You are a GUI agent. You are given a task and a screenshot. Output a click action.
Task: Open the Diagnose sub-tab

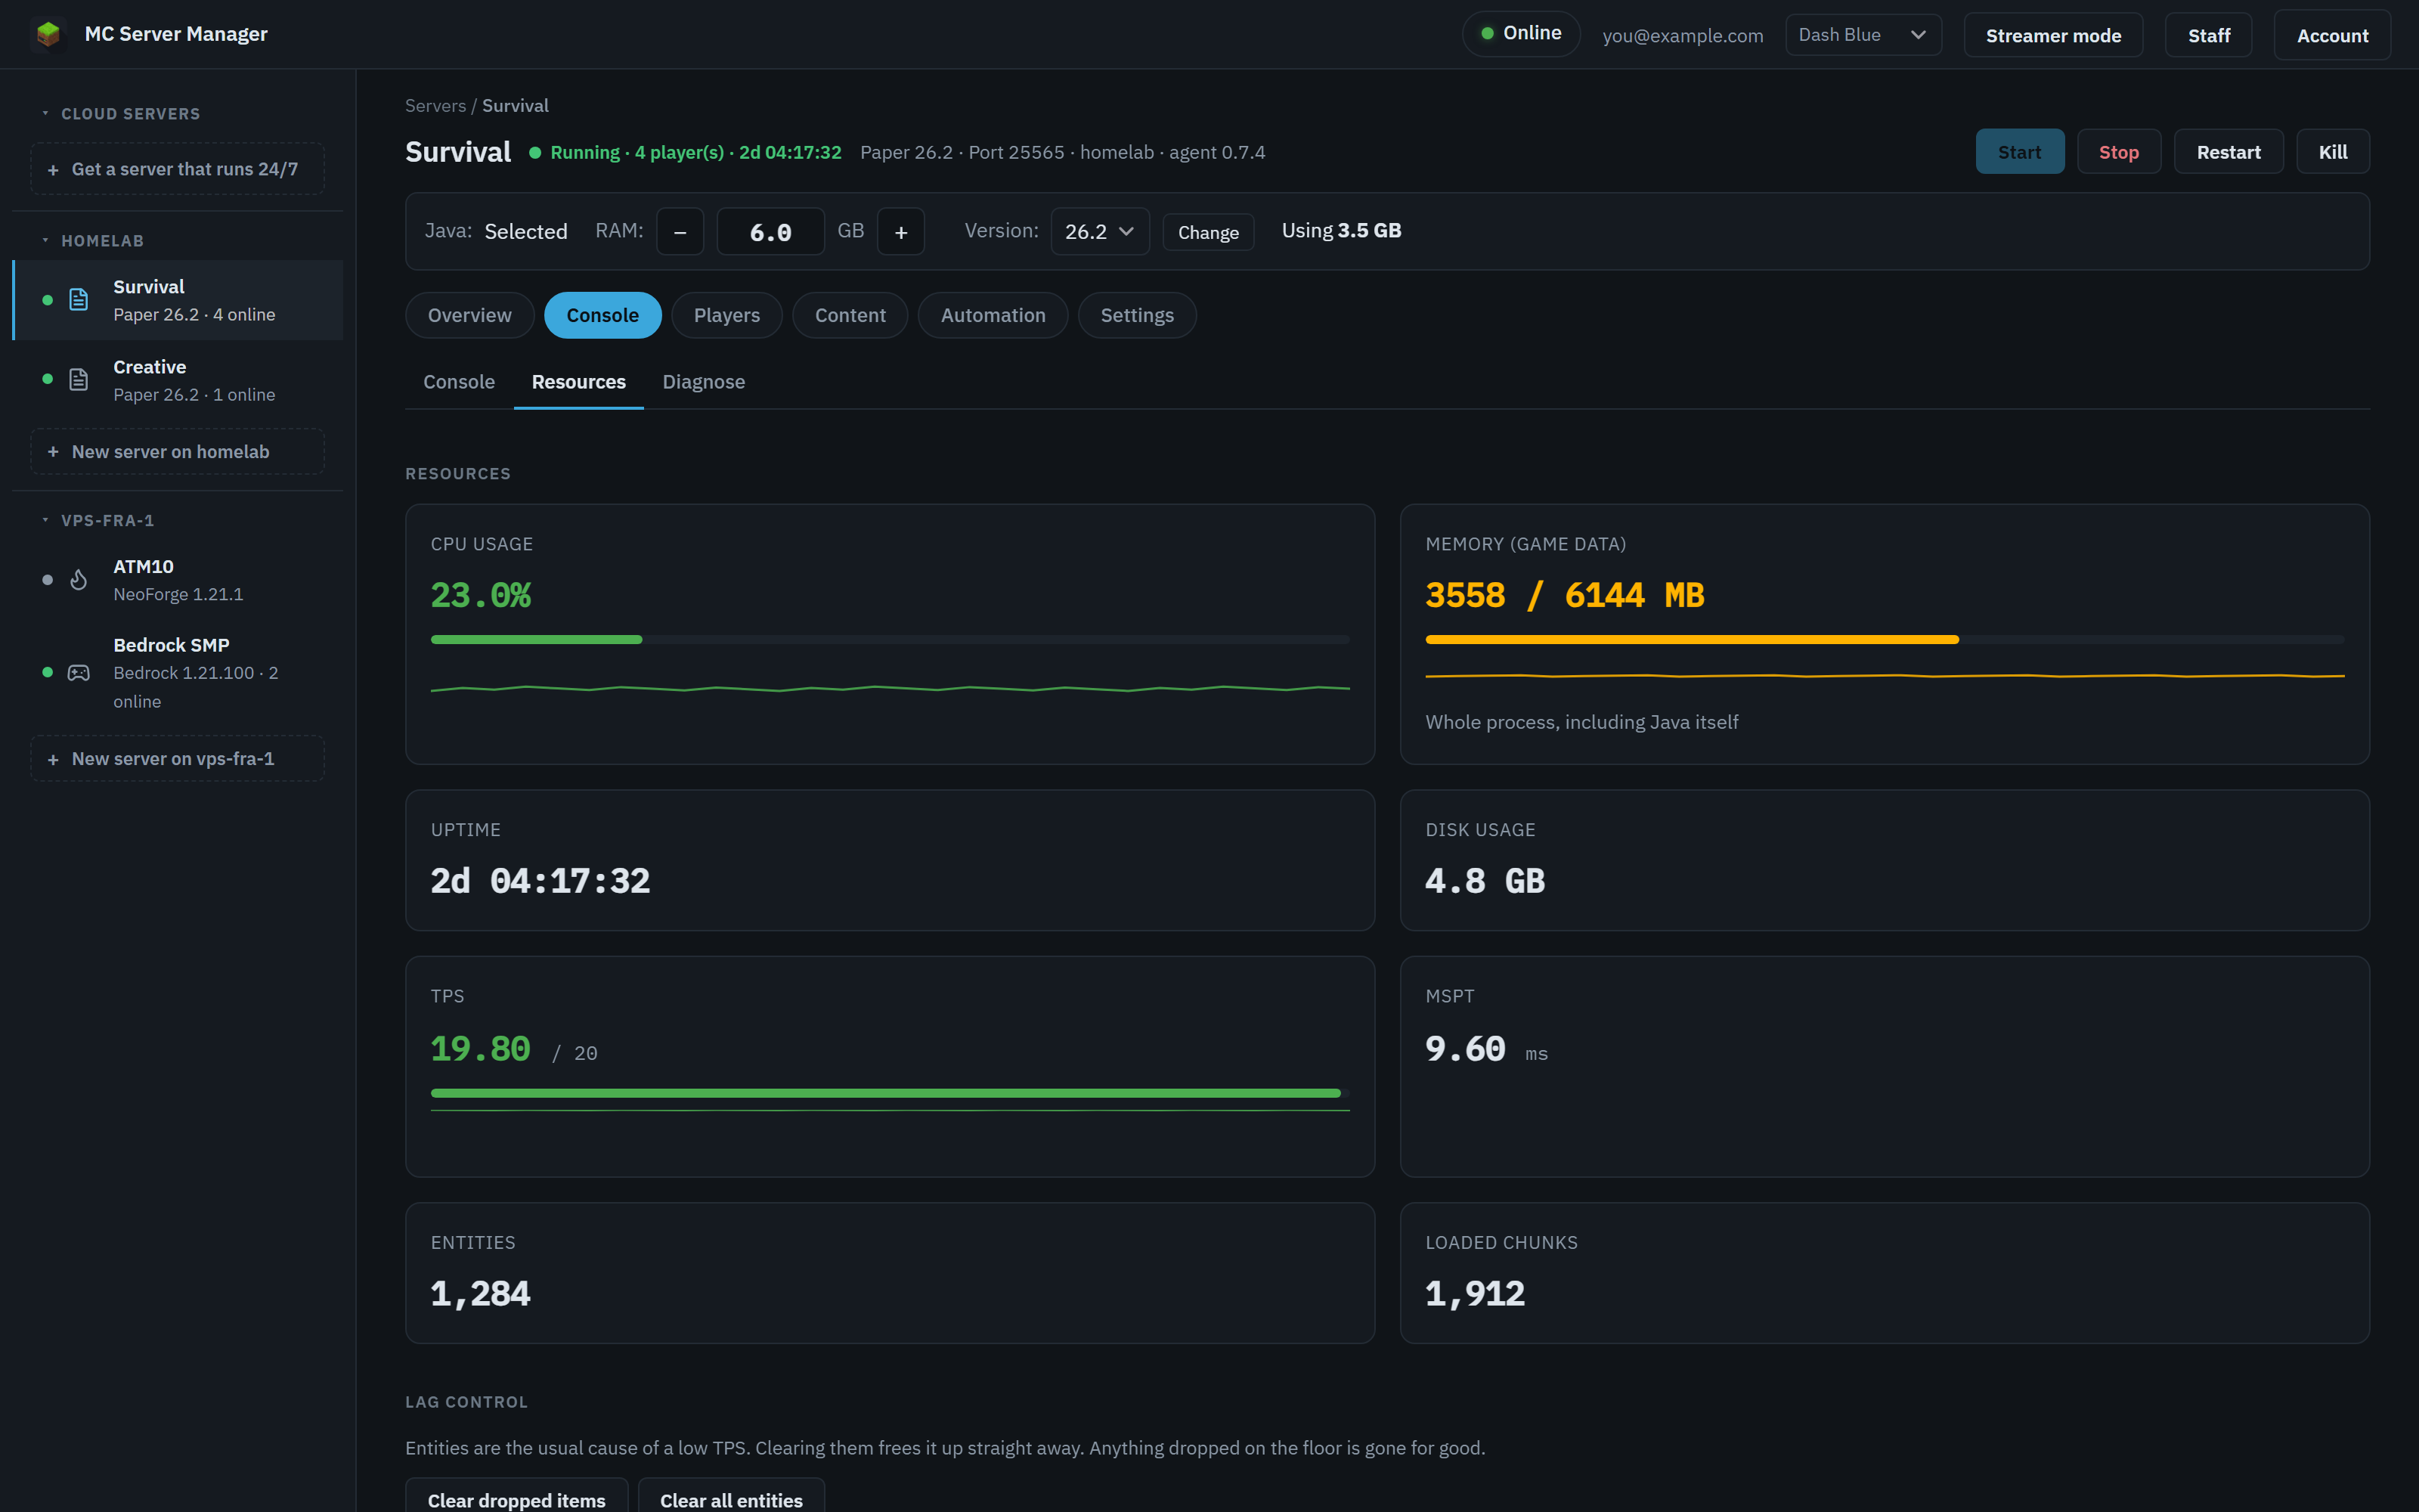click(x=704, y=382)
